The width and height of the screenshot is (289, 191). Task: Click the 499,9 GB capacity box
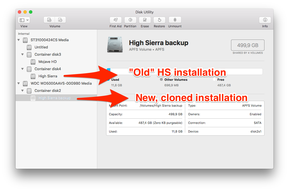pos(247,45)
